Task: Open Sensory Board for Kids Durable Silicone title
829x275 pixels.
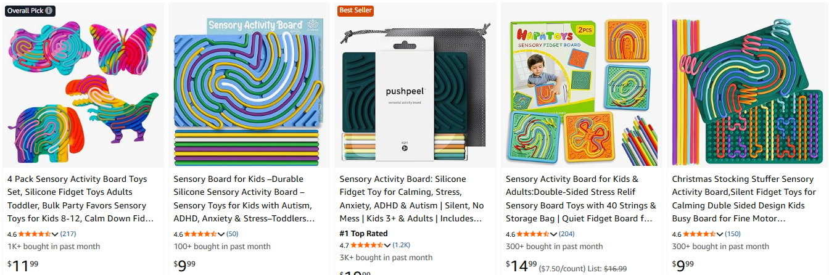Action: tap(244, 199)
